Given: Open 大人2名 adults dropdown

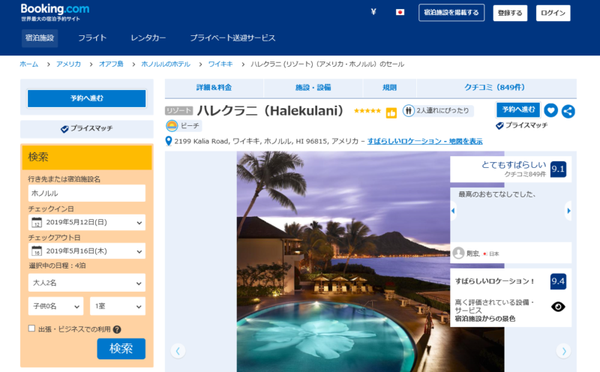Looking at the screenshot, I should point(87,283).
